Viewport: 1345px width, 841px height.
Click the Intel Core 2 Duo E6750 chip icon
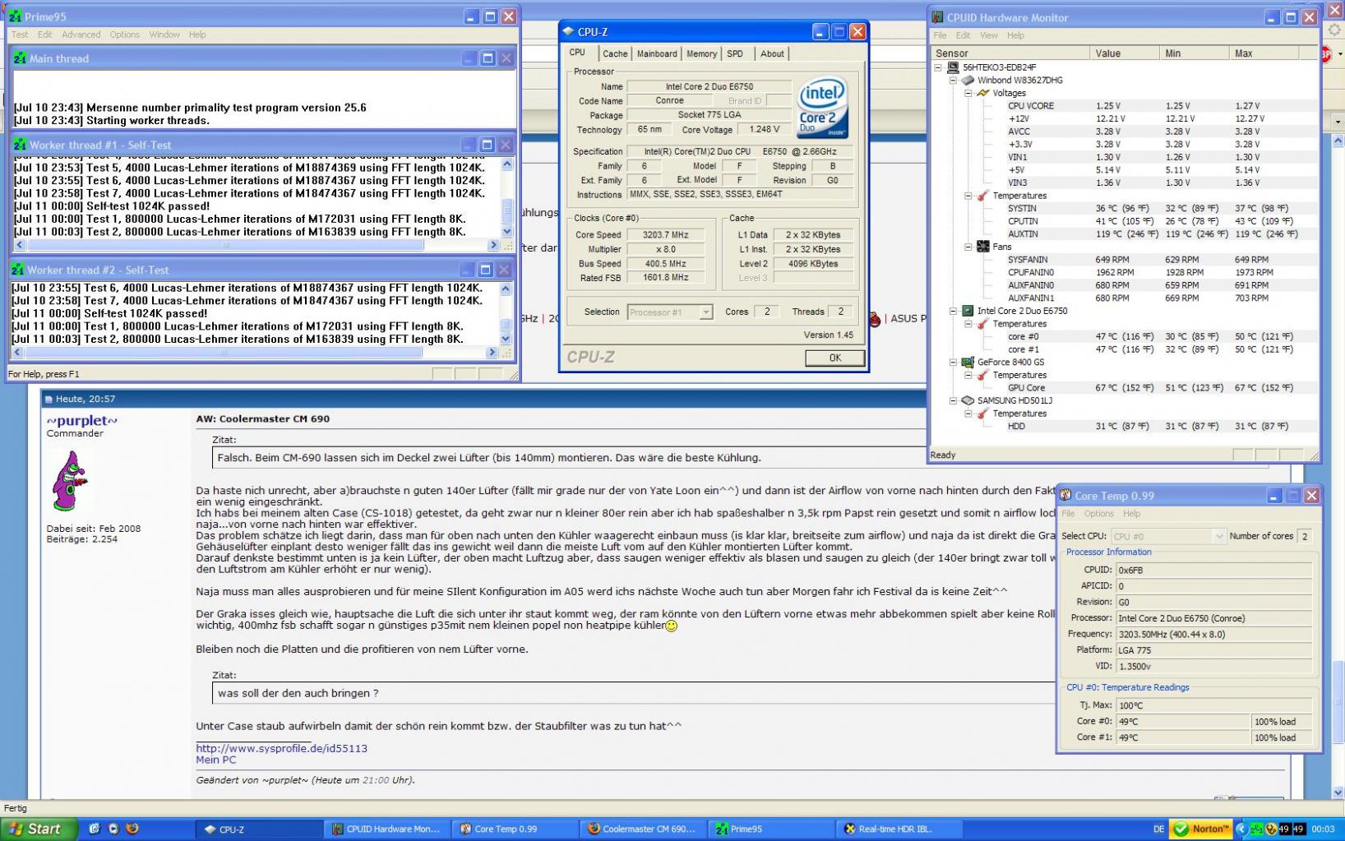[x=968, y=311]
